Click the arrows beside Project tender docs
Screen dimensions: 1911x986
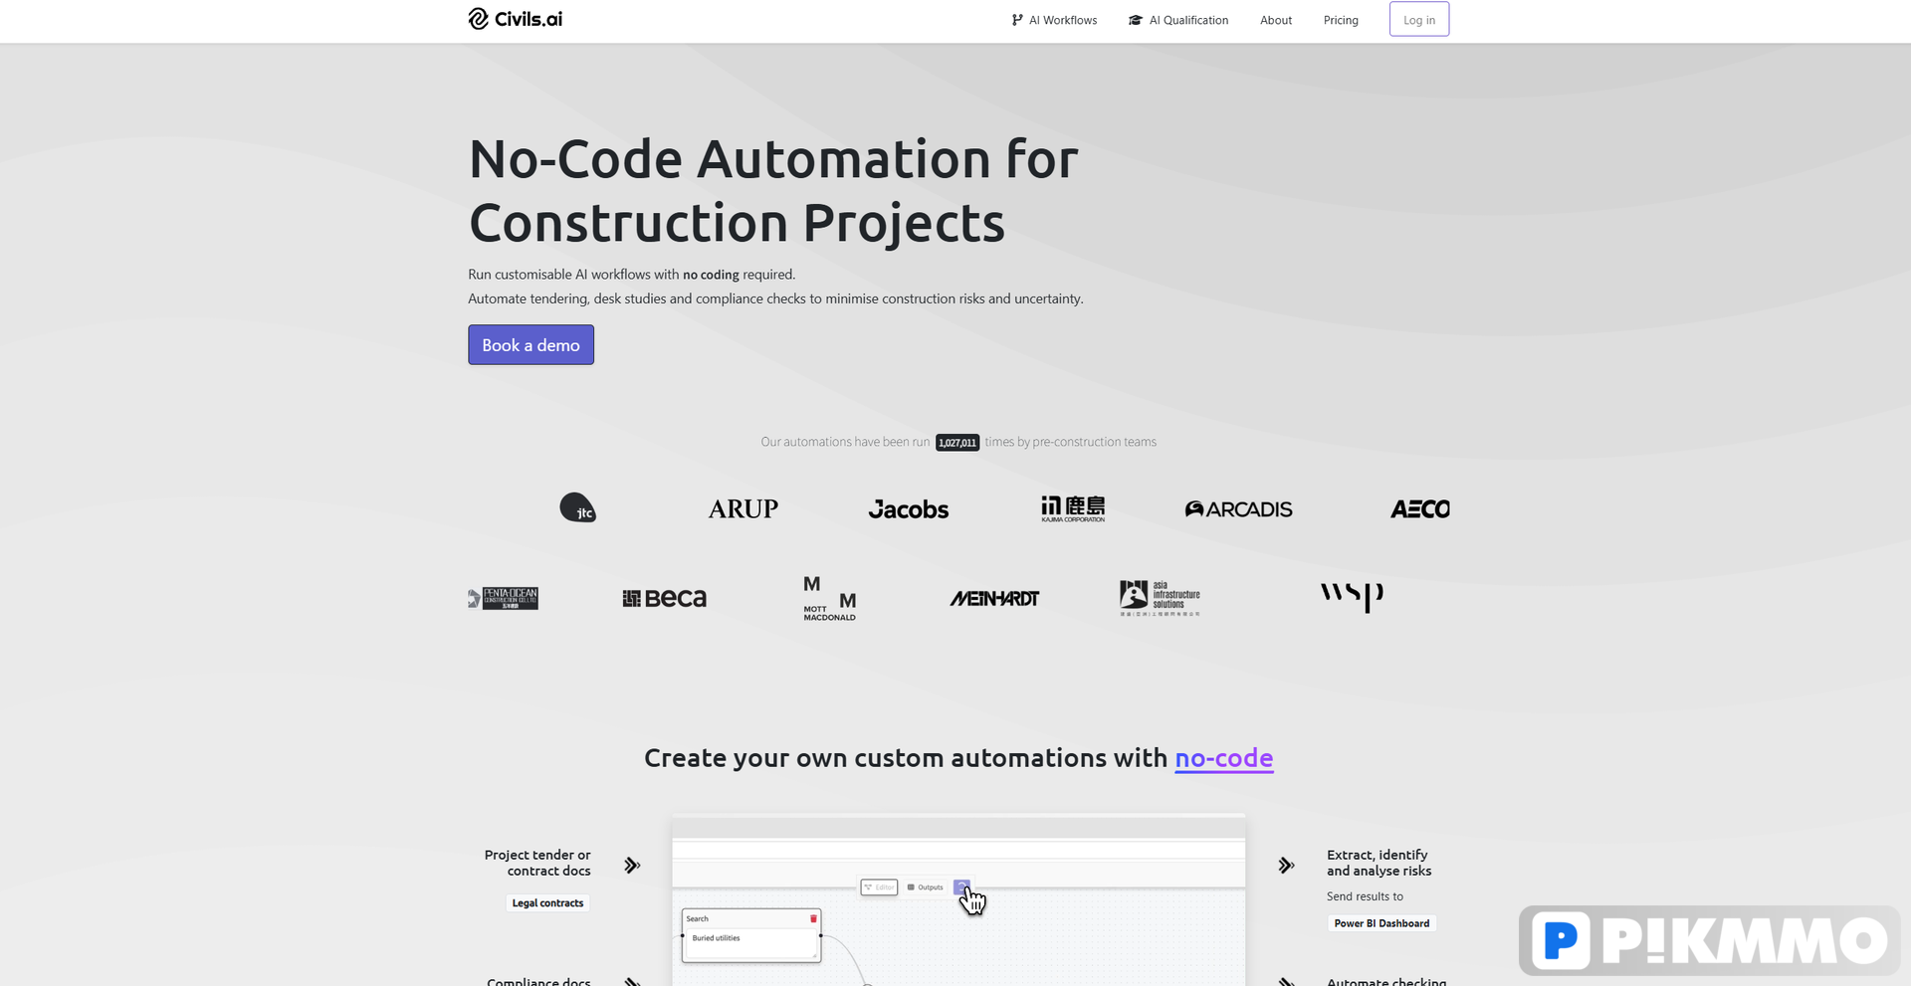pos(632,866)
